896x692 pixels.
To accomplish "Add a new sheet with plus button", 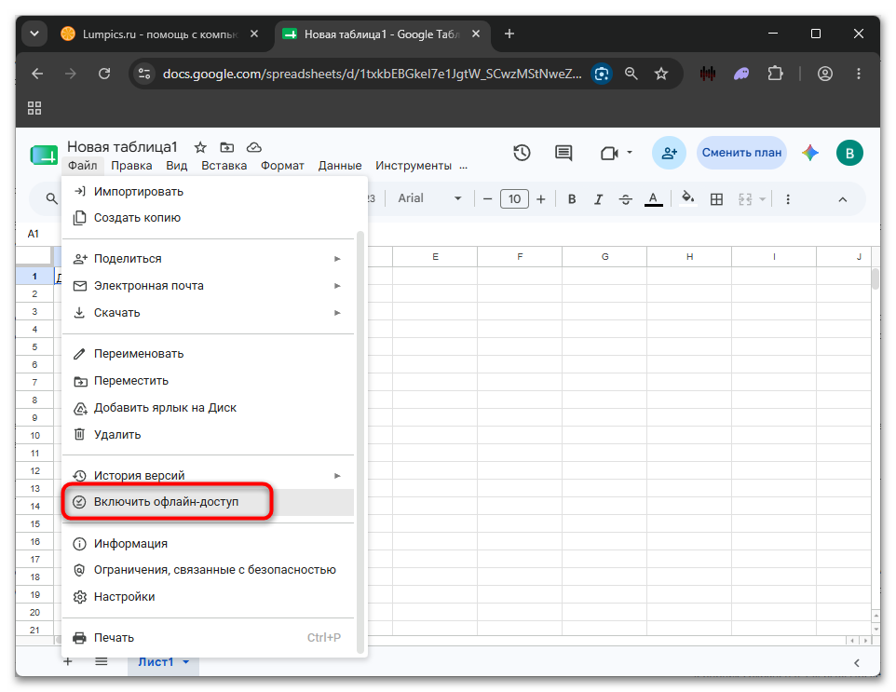I will (x=67, y=661).
